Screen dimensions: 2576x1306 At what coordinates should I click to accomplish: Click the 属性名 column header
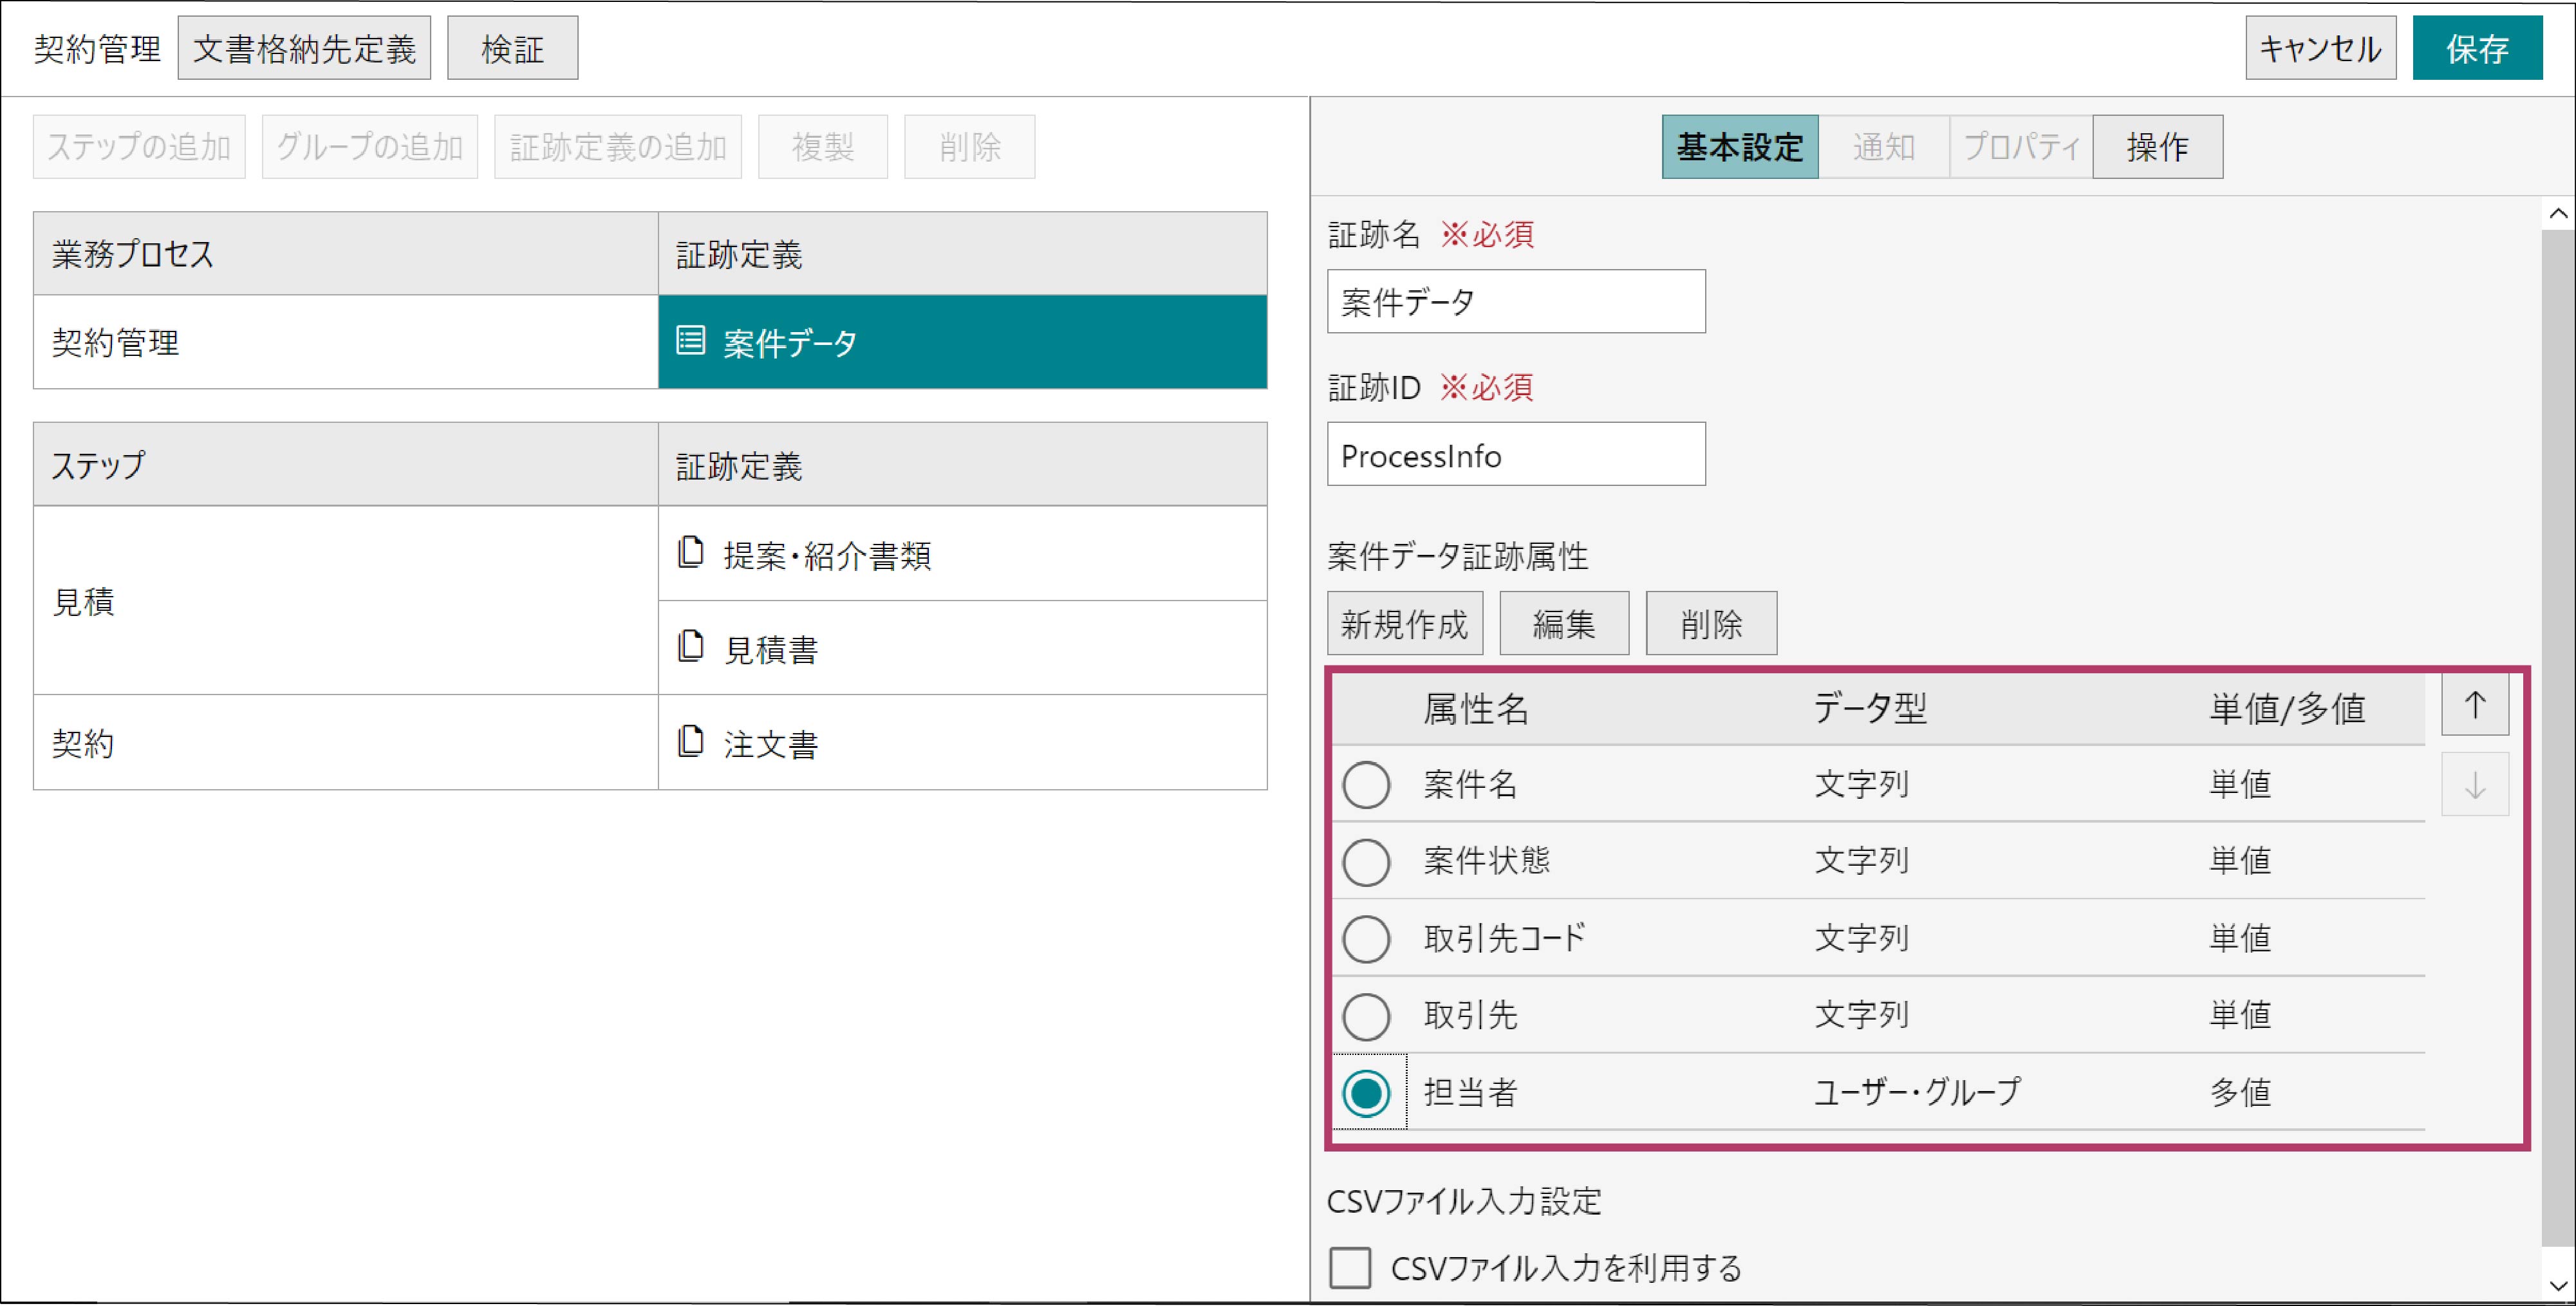[x=1476, y=709]
